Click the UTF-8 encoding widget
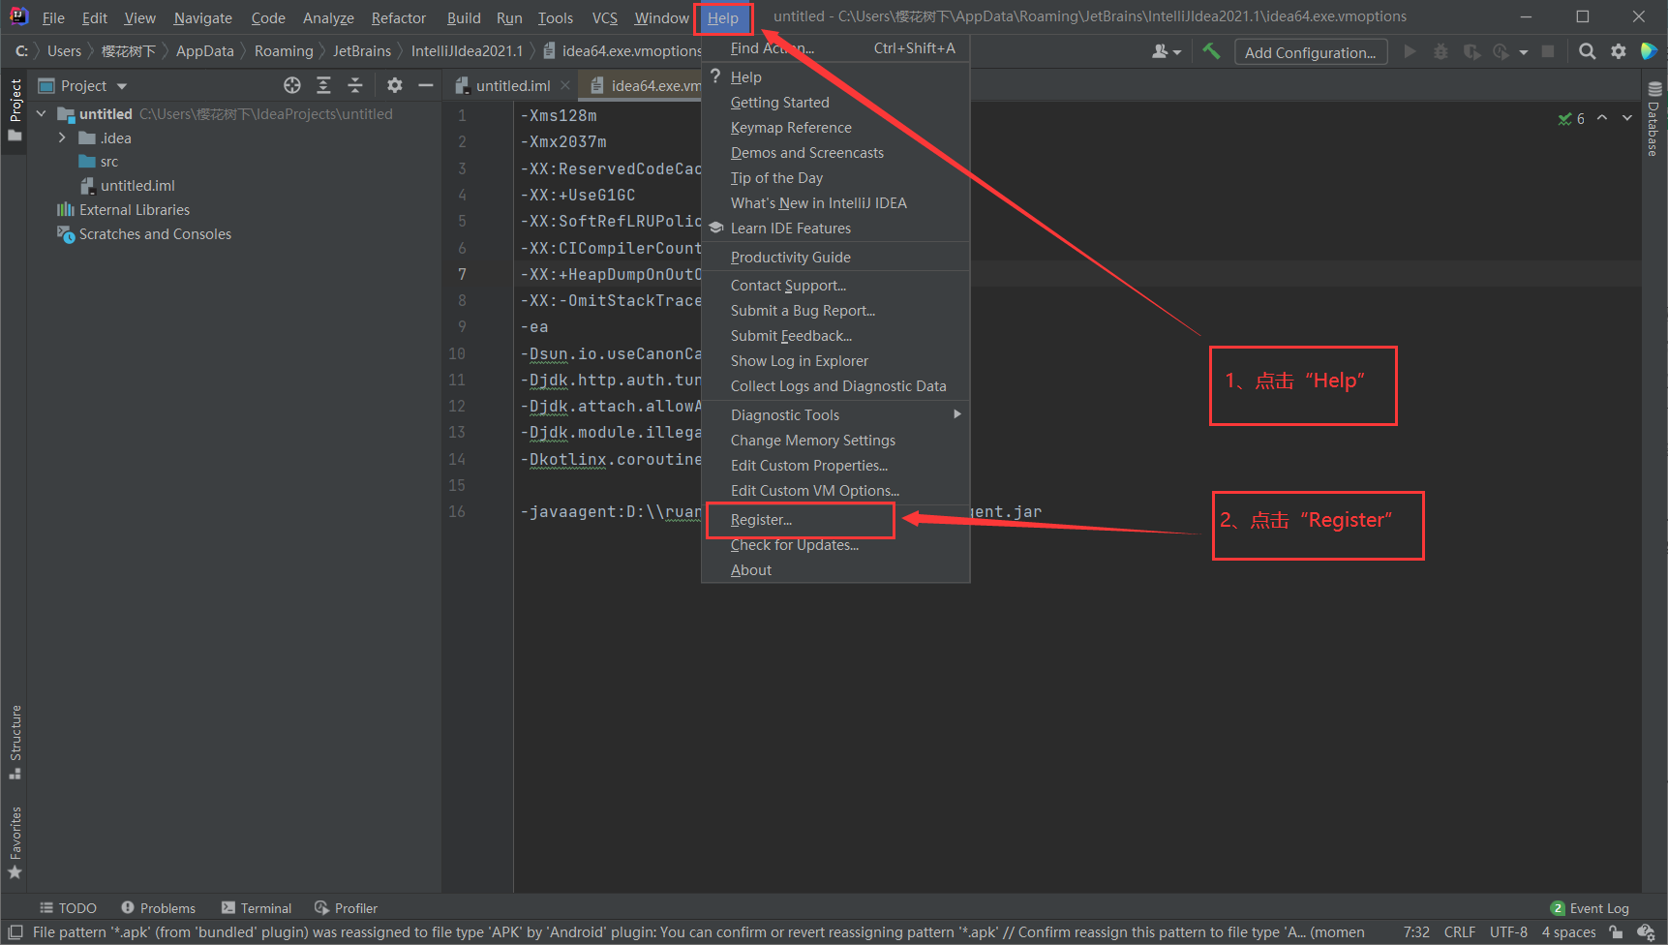This screenshot has width=1668, height=945. tap(1508, 932)
